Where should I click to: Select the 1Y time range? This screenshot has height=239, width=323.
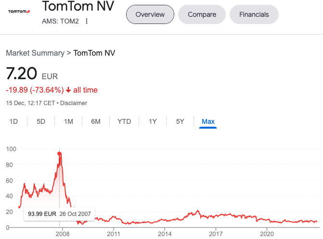(x=153, y=121)
